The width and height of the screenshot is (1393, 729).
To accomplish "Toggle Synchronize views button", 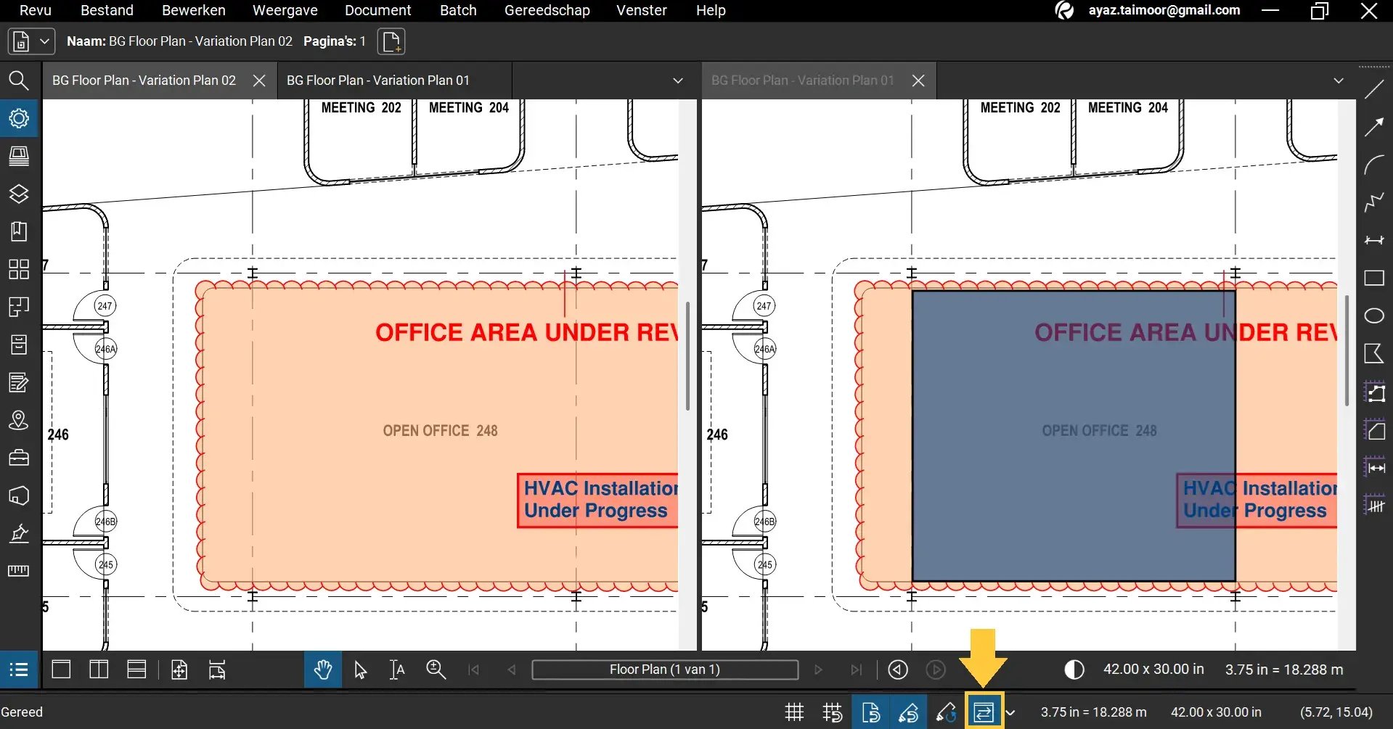I will tap(984, 712).
